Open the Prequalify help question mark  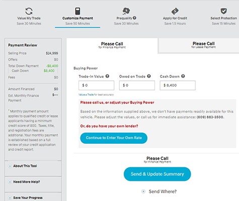(134, 18)
